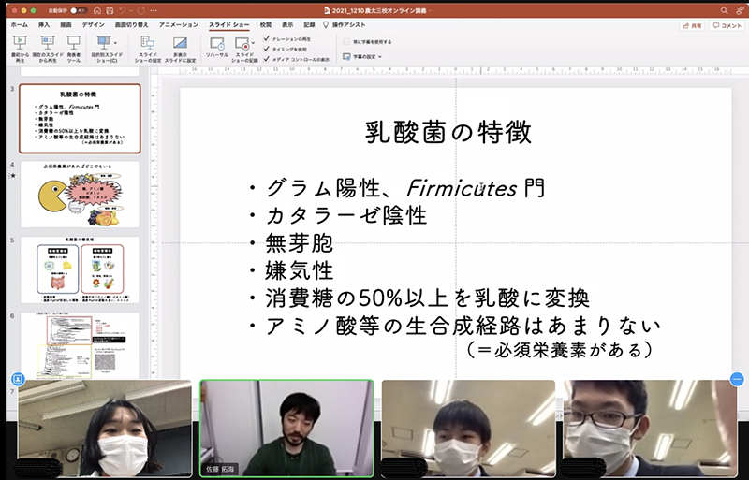Screen dimensions: 749x480
Task: Click the Tell Me (操作アシスト) field
Action: click(x=348, y=24)
